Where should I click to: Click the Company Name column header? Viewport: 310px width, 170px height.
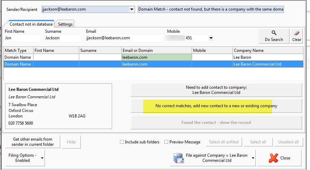click(268, 51)
